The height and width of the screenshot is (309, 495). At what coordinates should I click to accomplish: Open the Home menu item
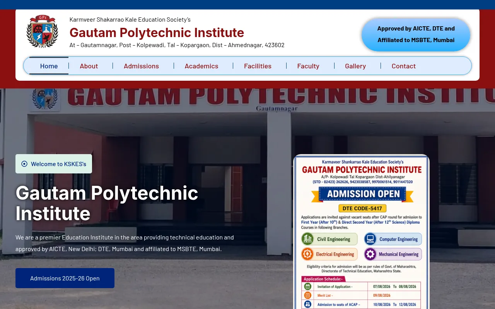coord(49,66)
